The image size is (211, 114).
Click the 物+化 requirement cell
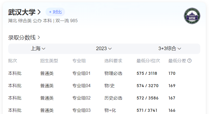[110, 110]
